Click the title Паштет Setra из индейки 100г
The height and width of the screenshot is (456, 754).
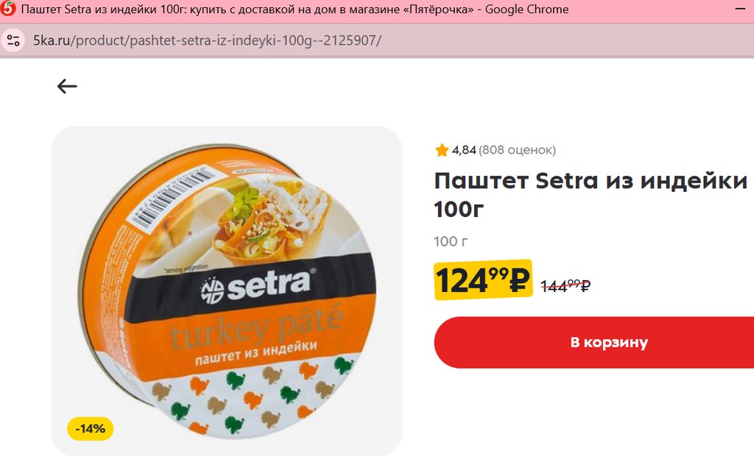(x=591, y=195)
